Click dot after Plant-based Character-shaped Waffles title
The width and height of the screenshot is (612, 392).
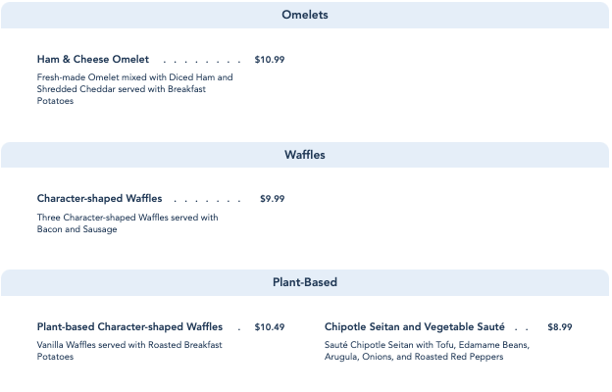coord(239,328)
